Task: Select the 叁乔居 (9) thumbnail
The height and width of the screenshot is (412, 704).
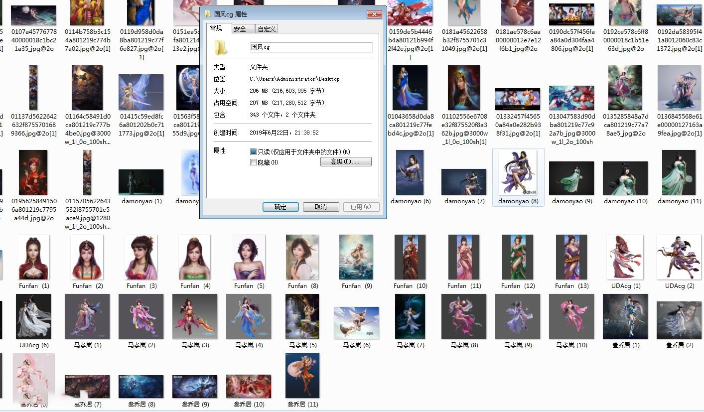Action: [x=195, y=387]
